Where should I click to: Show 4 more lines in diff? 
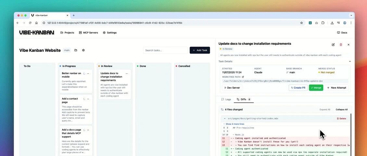(235, 124)
